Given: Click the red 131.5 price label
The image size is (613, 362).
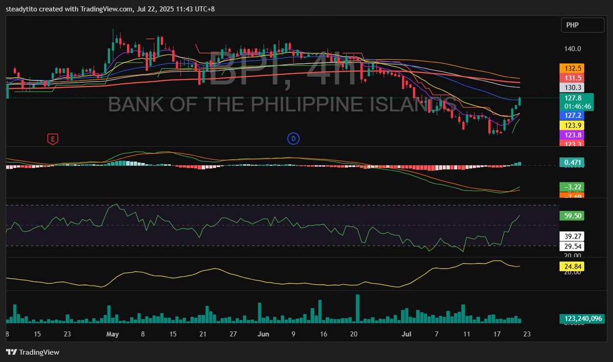Looking at the screenshot, I should (x=572, y=78).
